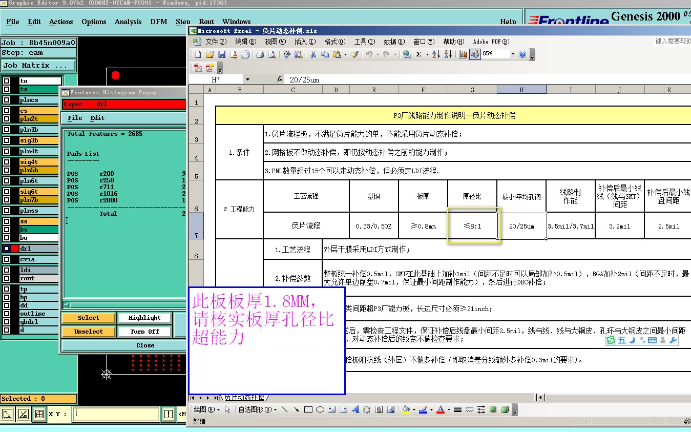Create a new Excel workbook icon
Image resolution: width=691 pixels, height=432 pixels.
[x=198, y=54]
